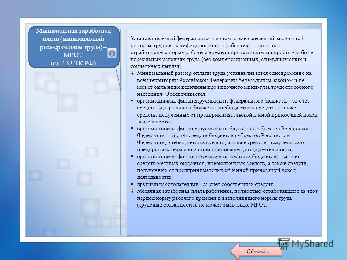The image size is (347, 260).
Task: Click the colored arrow bullet before 'Месячная заработная'
Action: 132,191
